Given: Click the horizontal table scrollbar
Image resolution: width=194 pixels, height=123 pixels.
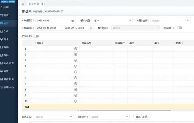Looking at the screenshot, I should point(126,110).
